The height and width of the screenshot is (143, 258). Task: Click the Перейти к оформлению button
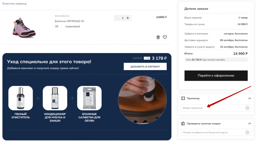(x=216, y=76)
